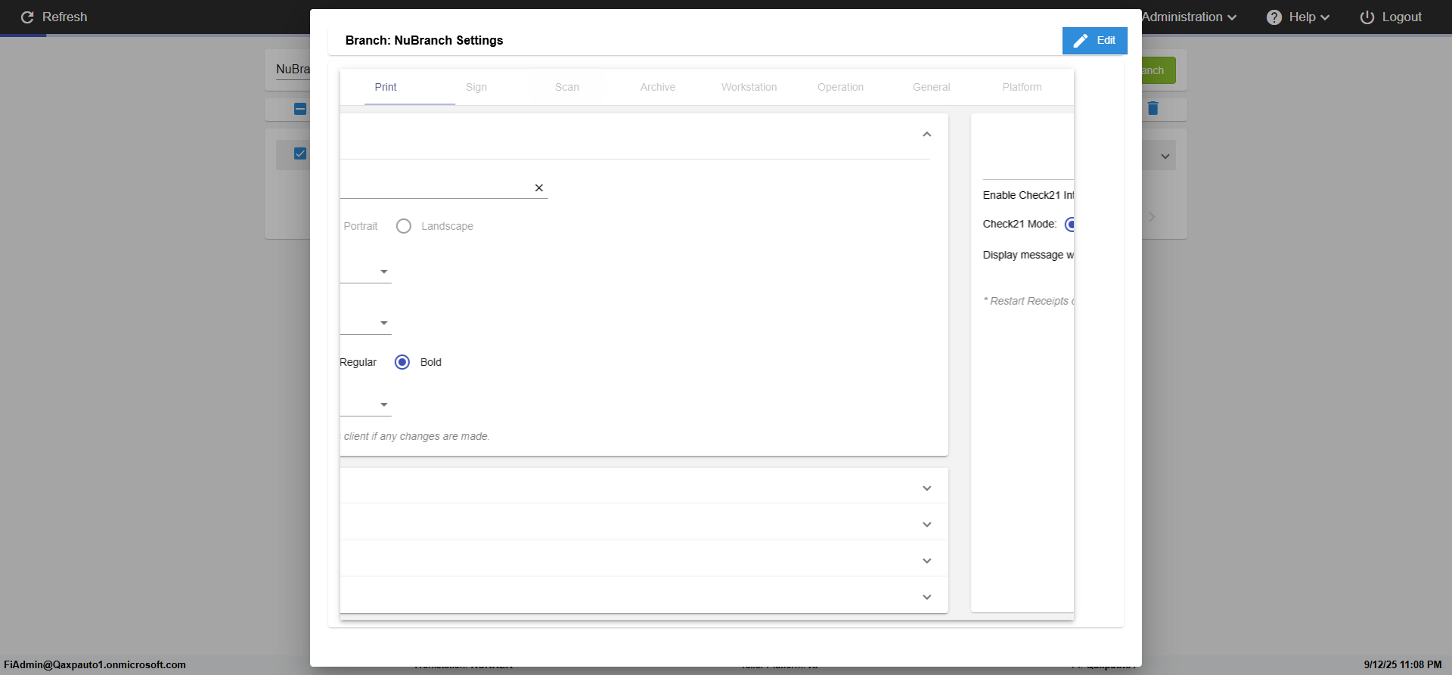
Task: Switch to the Scan tab
Action: [566, 88]
